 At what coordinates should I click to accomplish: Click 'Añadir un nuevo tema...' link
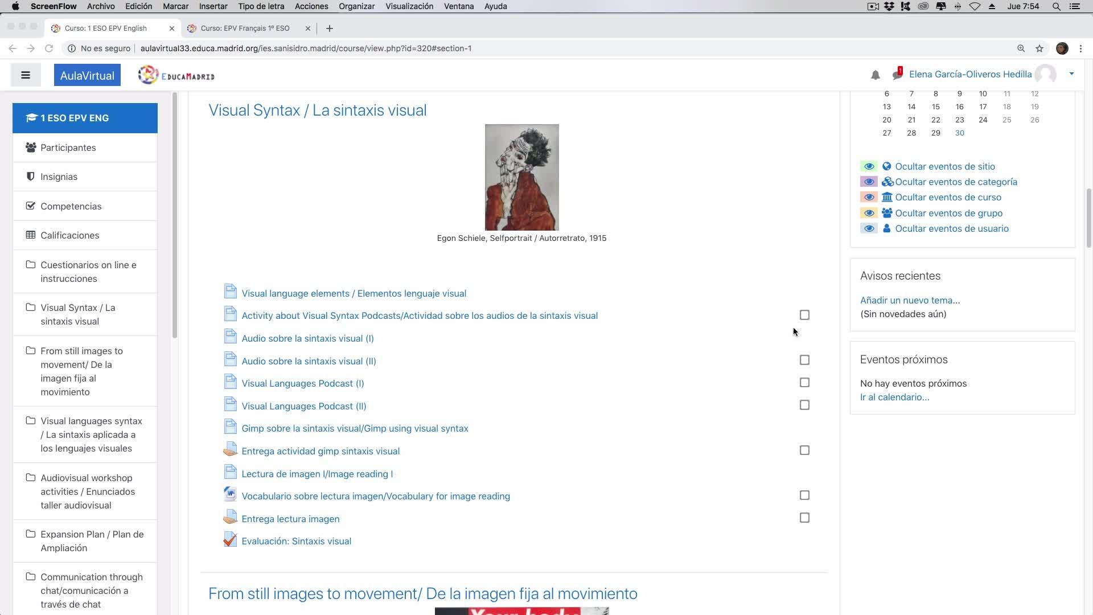click(x=910, y=300)
